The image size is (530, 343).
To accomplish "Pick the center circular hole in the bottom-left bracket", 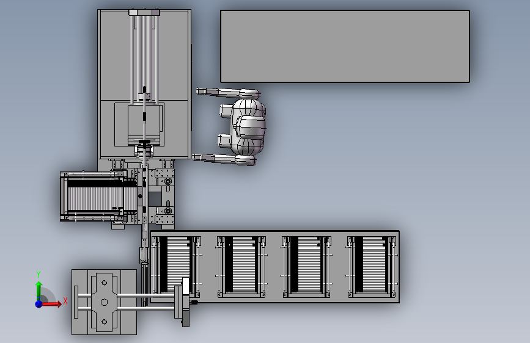I will coord(104,302).
